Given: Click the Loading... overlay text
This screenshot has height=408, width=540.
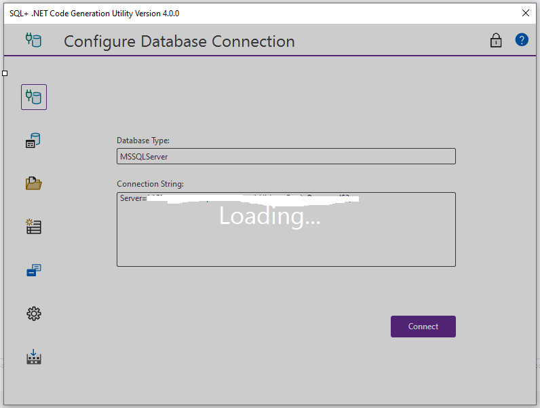Looking at the screenshot, I should click(269, 216).
